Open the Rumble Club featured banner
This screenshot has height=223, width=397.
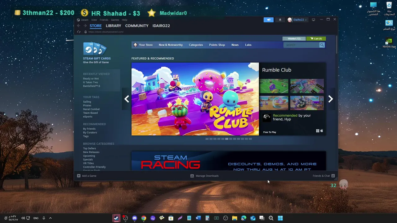195,99
